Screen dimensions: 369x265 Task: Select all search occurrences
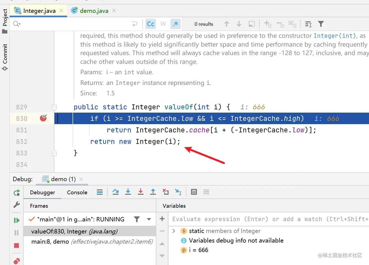[293, 24]
